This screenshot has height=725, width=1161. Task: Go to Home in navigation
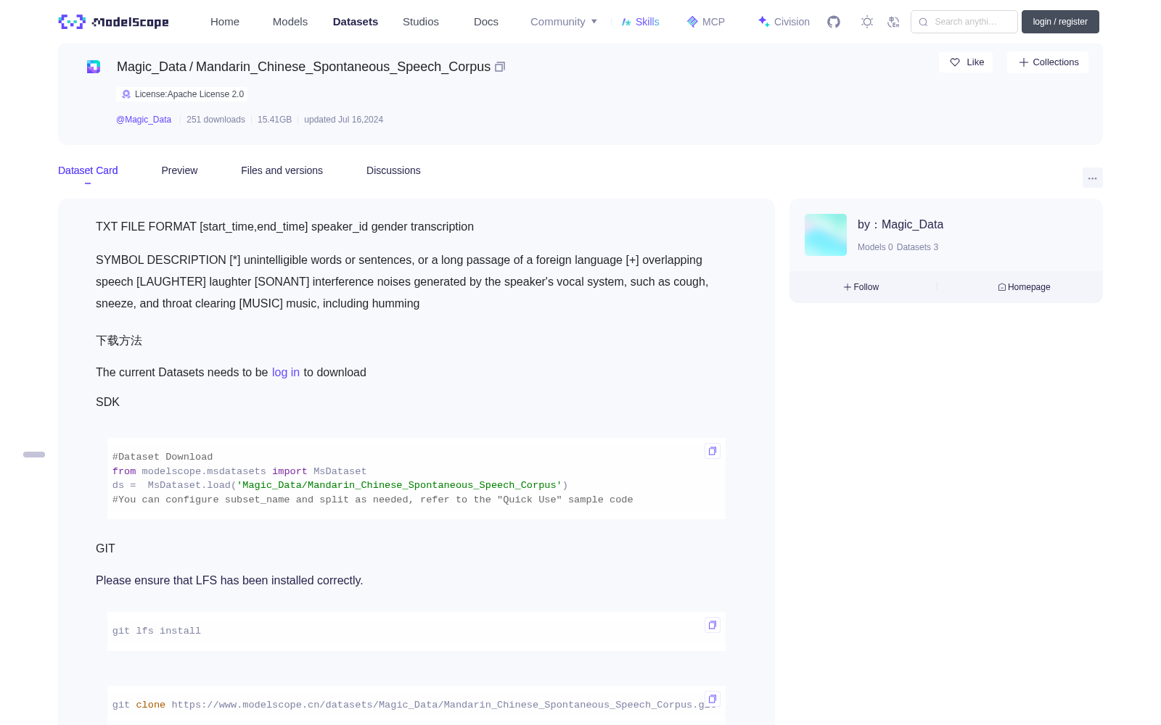(225, 22)
